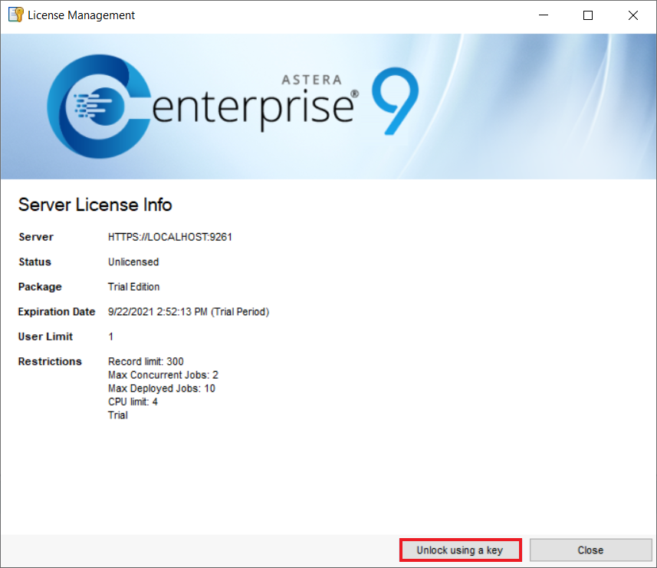Click the large blue 9 version numeral
The image size is (657, 568).
coord(395,101)
